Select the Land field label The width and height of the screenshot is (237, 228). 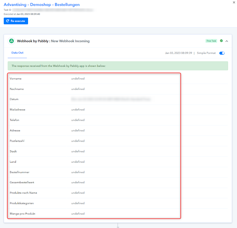coord(13,162)
